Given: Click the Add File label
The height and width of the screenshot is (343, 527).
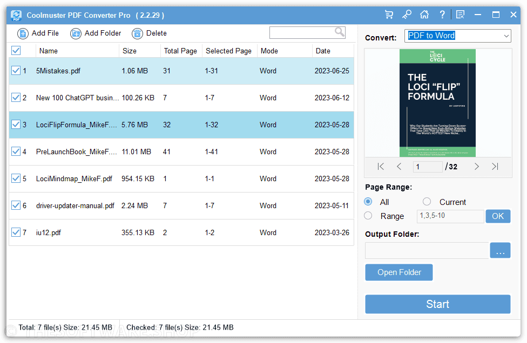Looking at the screenshot, I should pyautogui.click(x=45, y=33).
